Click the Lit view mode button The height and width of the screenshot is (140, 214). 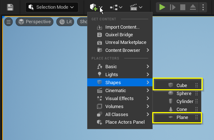[x=65, y=22]
